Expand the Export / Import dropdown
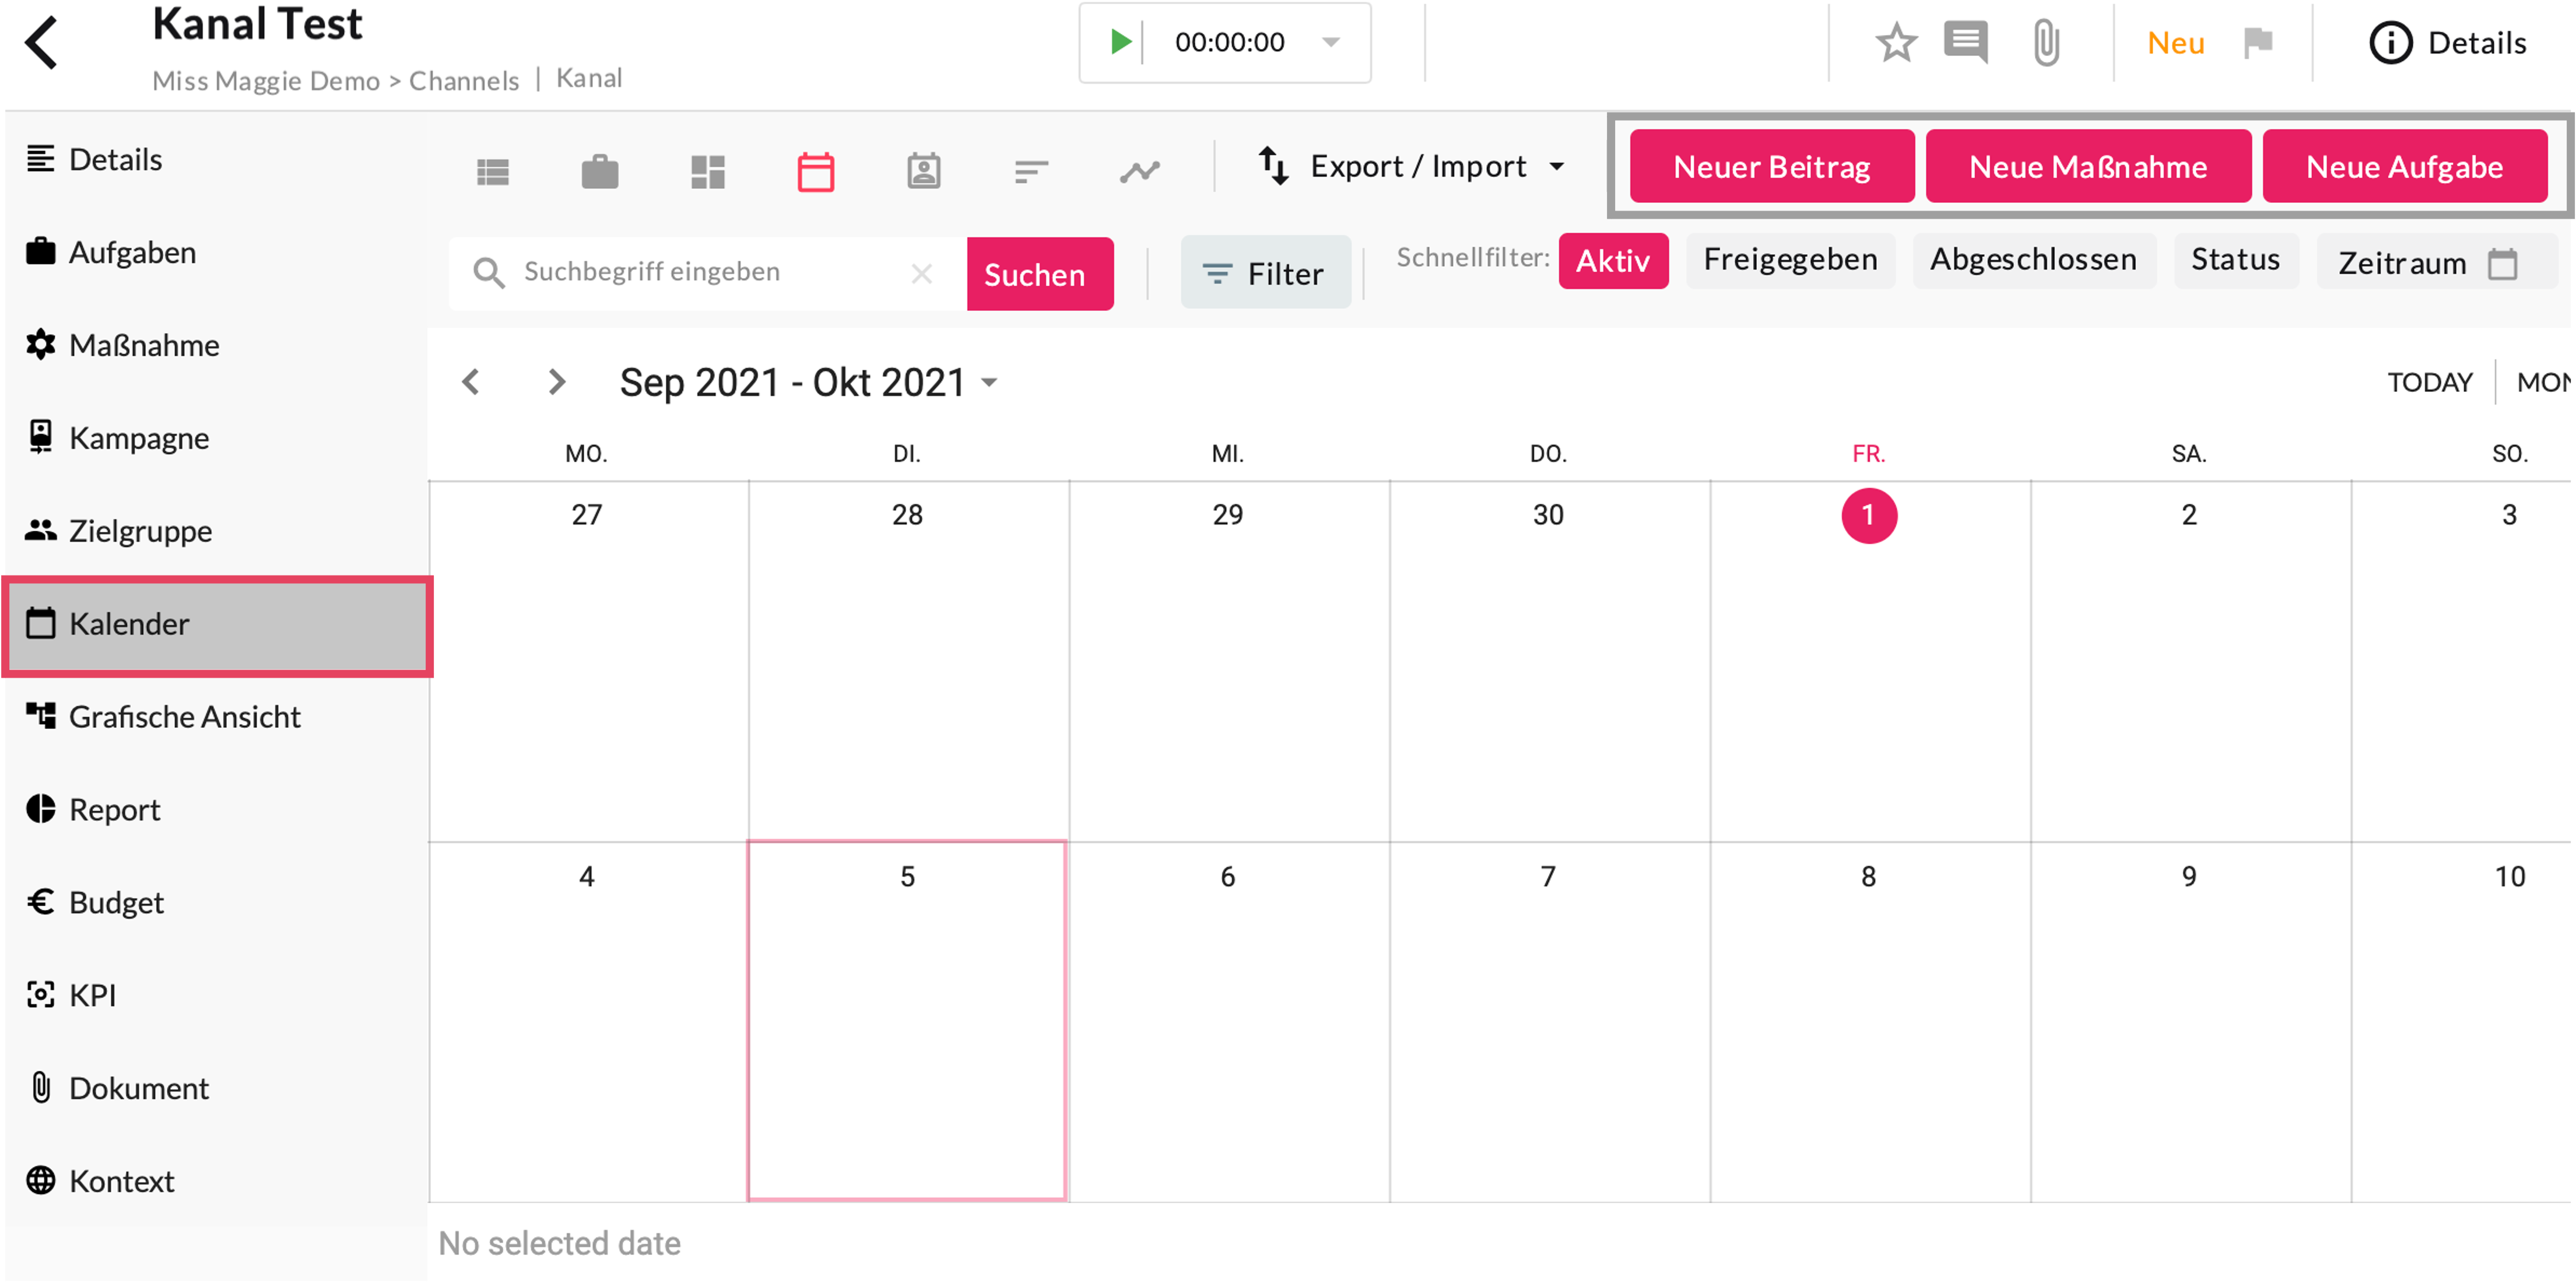 coord(1411,167)
